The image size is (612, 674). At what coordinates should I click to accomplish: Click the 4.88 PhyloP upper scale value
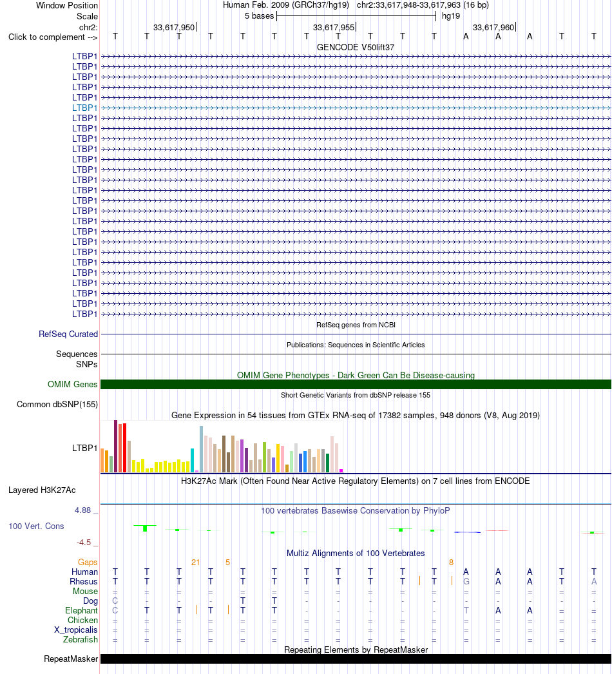tap(83, 510)
